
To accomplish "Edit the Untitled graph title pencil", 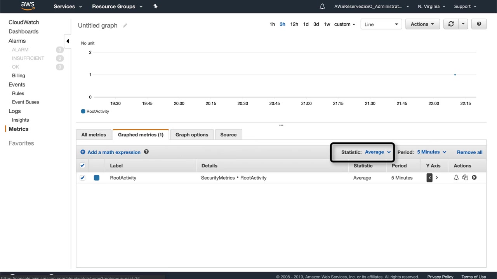I will [x=125, y=26].
